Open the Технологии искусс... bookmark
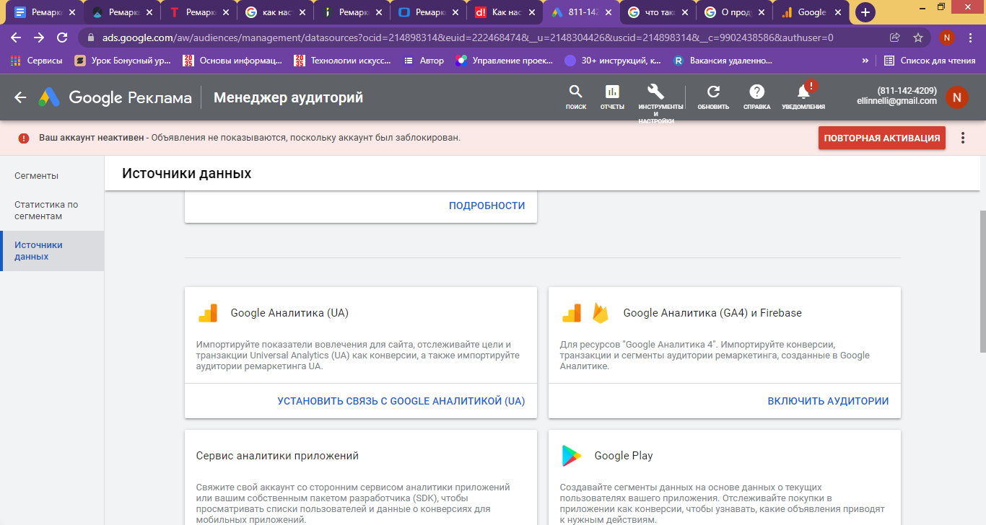This screenshot has width=986, height=525. tap(342, 61)
